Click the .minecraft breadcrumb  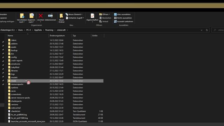[61, 30]
